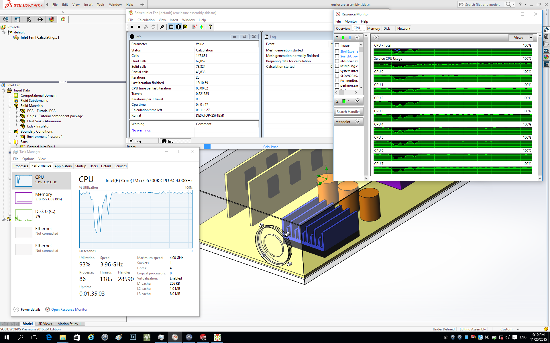
Task: Pause the running calculation
Action: [139, 27]
